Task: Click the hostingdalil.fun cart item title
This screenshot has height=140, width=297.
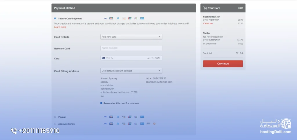Action: coord(211,16)
